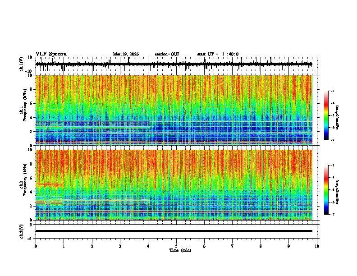
Task: Click the "8" kHz tick on ch.2 spectrogram
Action: pos(32,164)
